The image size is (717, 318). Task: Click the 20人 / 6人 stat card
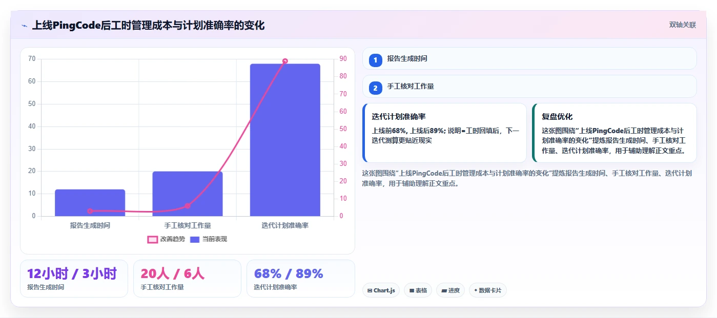coord(187,279)
